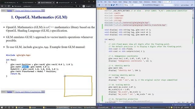The height and width of the screenshot is (109, 195).
Task: Open Visual Studio Edit menu
Action: (x=105, y=2)
